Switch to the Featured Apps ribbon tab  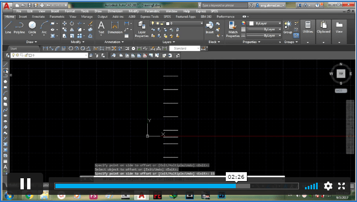185,17
